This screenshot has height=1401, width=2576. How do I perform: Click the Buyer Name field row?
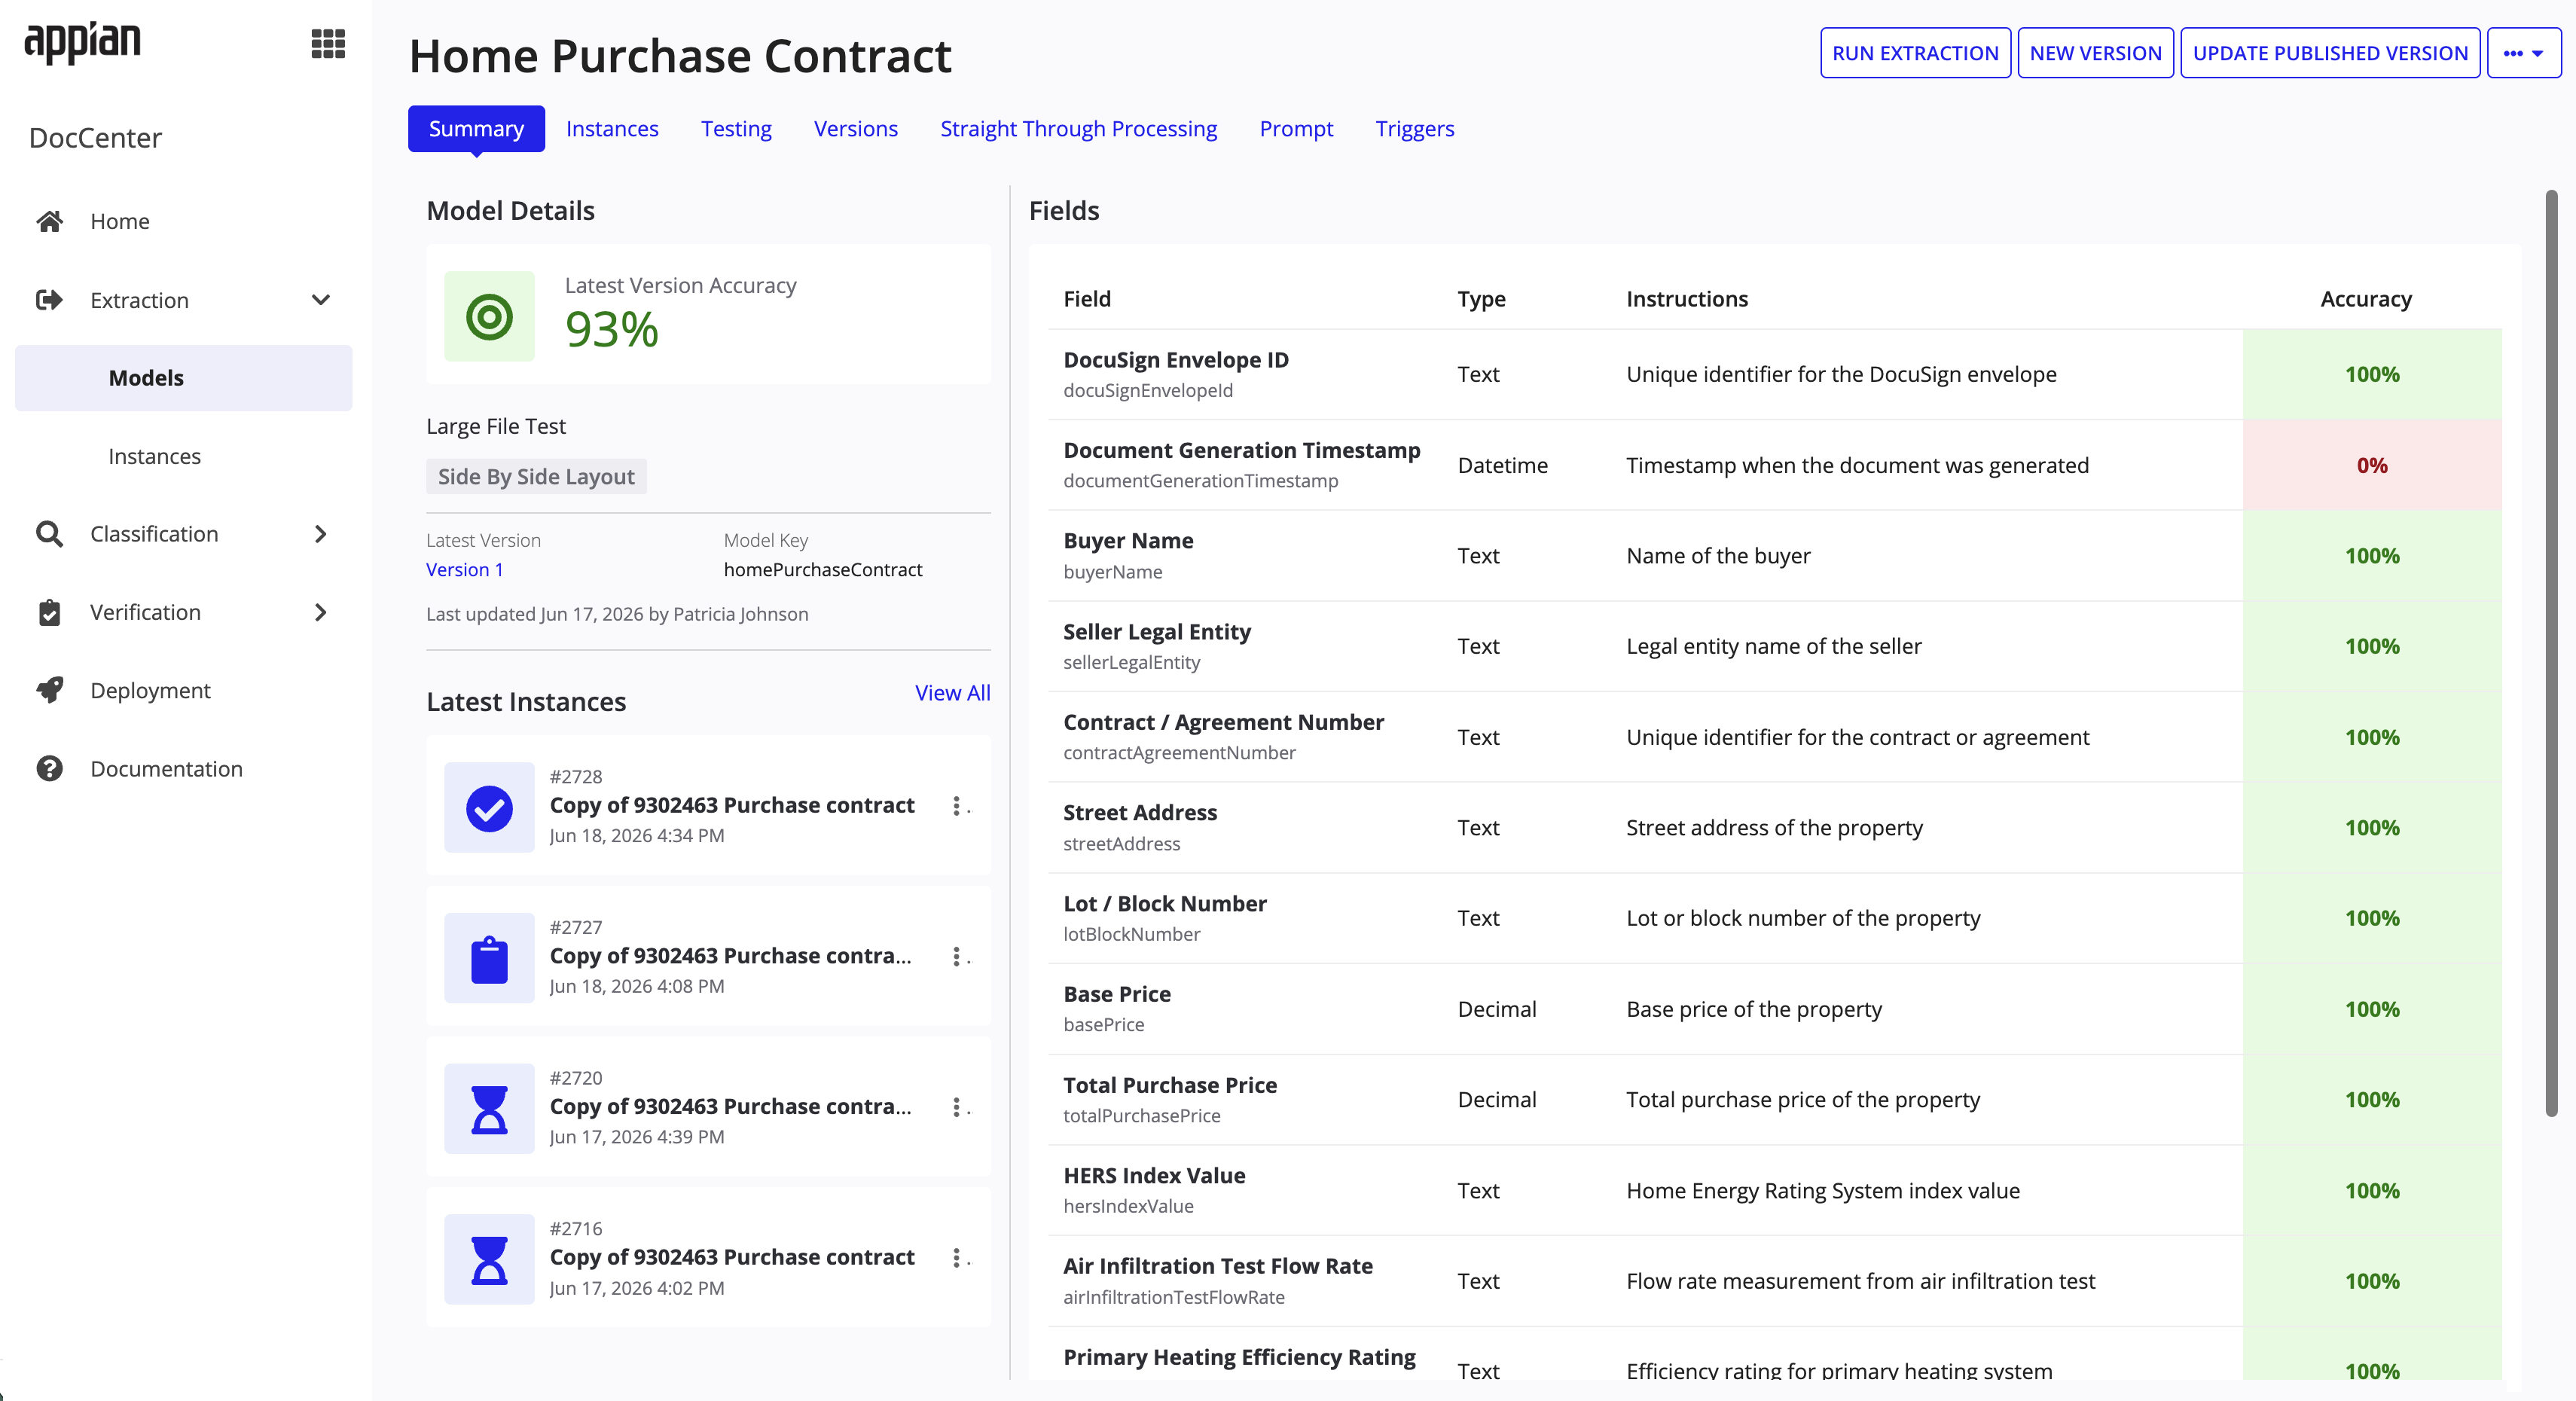[x=1774, y=555]
